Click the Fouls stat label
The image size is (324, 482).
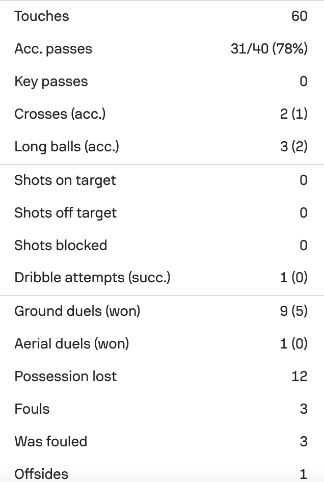[x=32, y=409]
